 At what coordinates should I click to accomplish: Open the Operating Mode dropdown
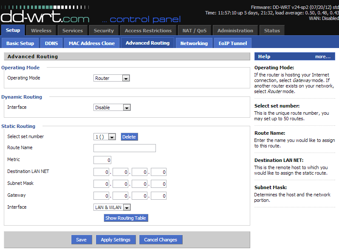[111, 78]
